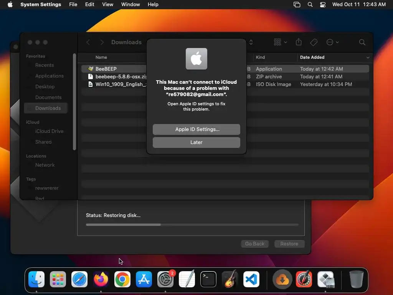
Task: Select Recents in the Finder sidebar
Action: [x=45, y=65]
